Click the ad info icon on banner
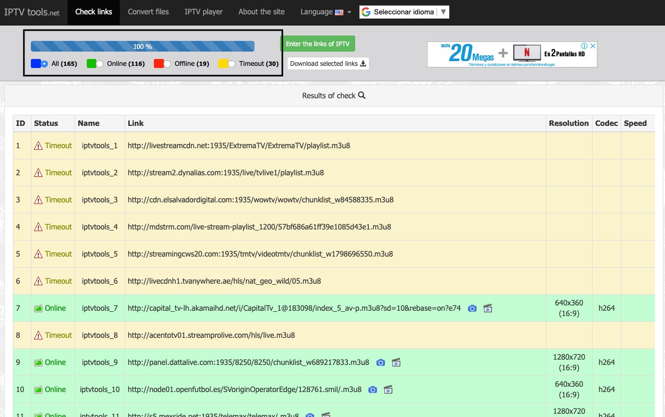665x417 pixels. click(584, 46)
